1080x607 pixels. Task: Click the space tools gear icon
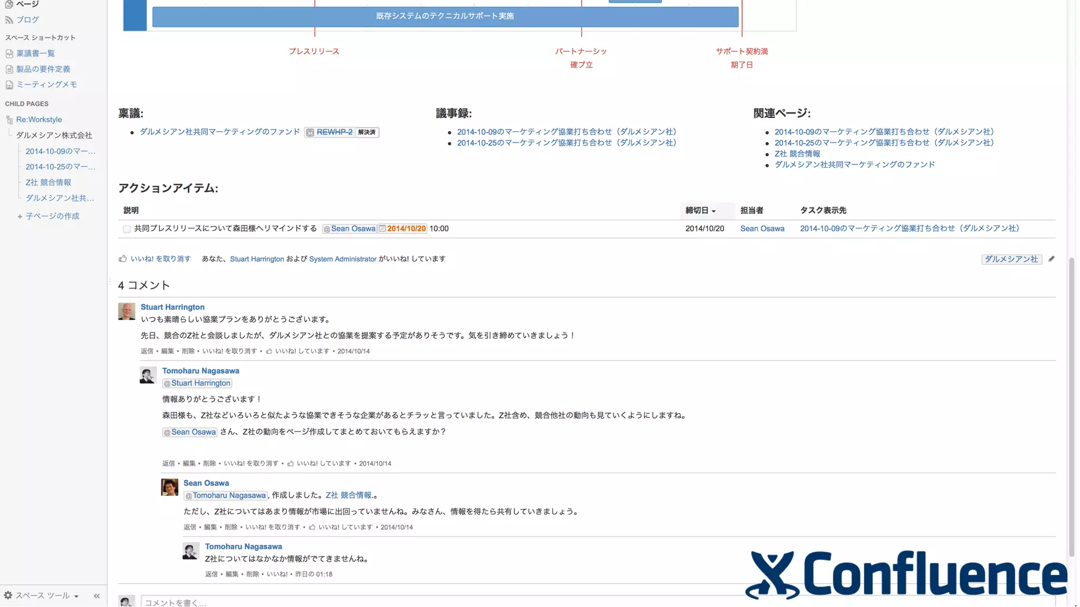[x=8, y=595]
